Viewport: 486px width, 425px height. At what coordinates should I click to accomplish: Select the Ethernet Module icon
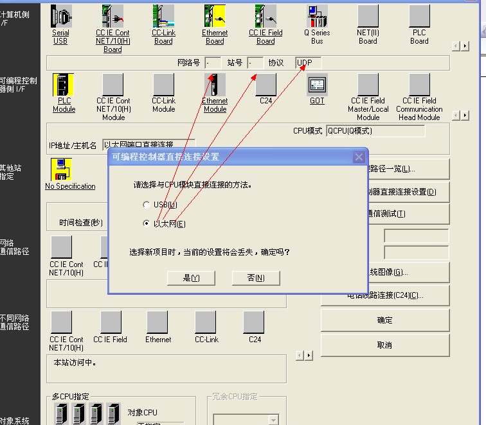(x=215, y=85)
